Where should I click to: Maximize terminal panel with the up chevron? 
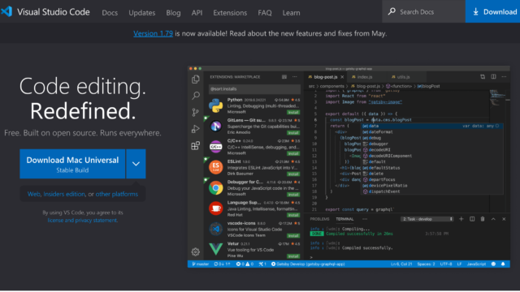coord(493,219)
